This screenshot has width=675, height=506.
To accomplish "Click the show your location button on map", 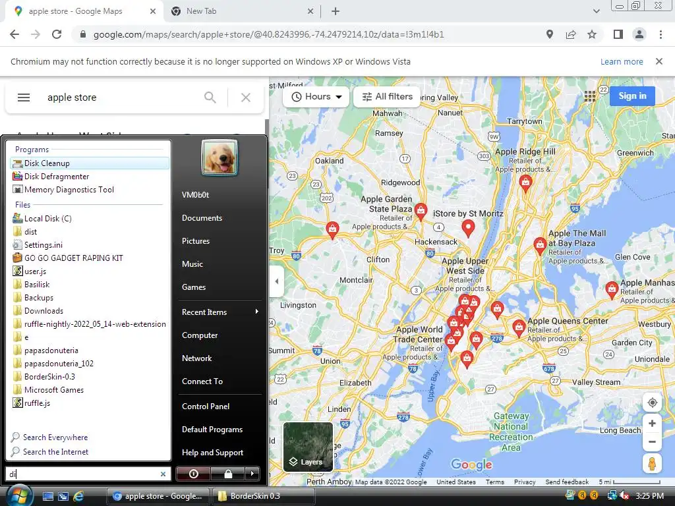I will click(652, 403).
